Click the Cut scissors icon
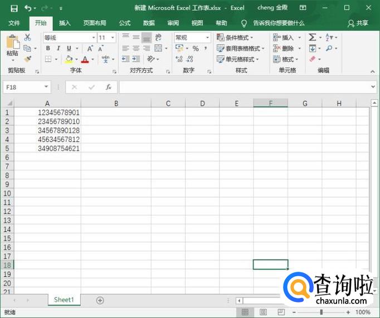This screenshot has height=318, width=380. 27,37
